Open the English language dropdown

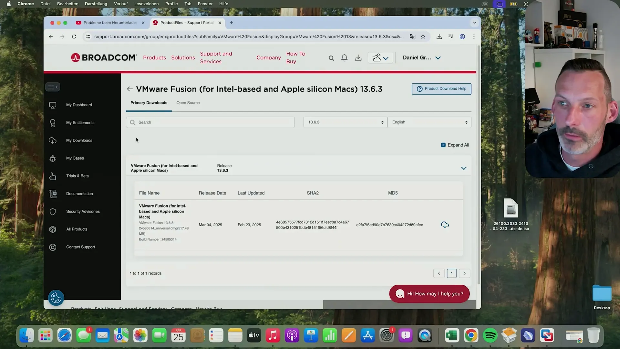tap(429, 122)
